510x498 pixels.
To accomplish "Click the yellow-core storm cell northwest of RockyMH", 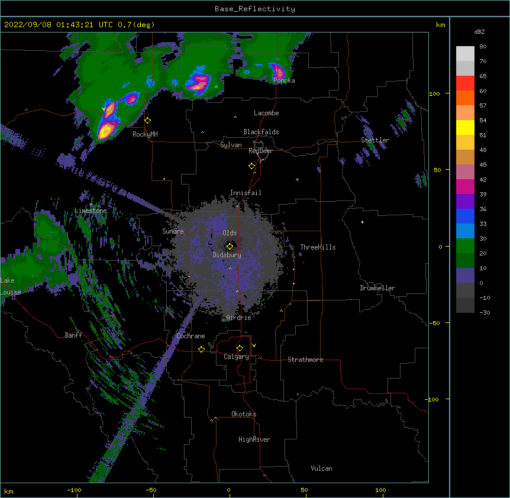I will click(106, 130).
